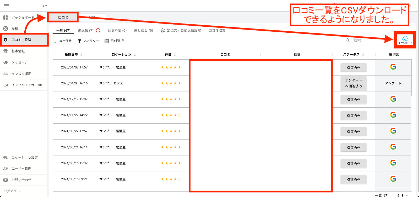The height and width of the screenshot is (197, 419).
Task: Click the cloud download icon
Action: tap(405, 39)
